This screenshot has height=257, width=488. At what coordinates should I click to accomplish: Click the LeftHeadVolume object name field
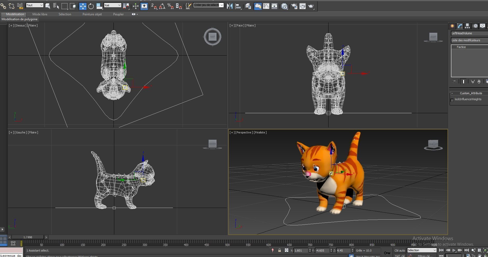pyautogui.click(x=469, y=33)
